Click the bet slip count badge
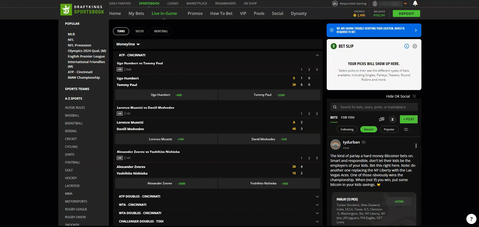 tap(334, 46)
